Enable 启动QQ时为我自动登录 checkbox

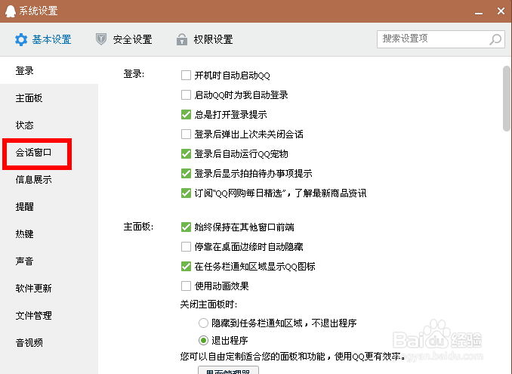click(186, 95)
